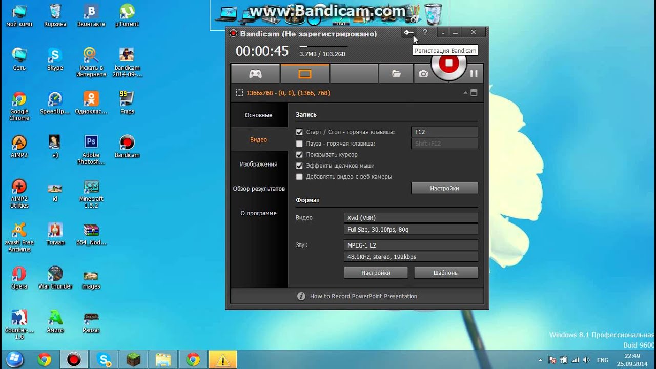Toggle Старт / Стоп hotkey checkbox
This screenshot has height=369, width=656.
click(299, 132)
